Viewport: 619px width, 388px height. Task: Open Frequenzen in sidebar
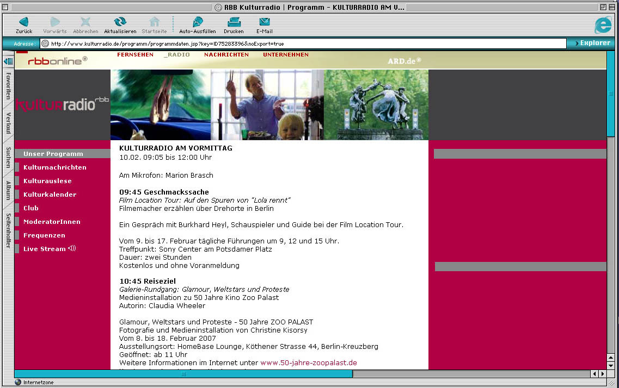point(44,235)
